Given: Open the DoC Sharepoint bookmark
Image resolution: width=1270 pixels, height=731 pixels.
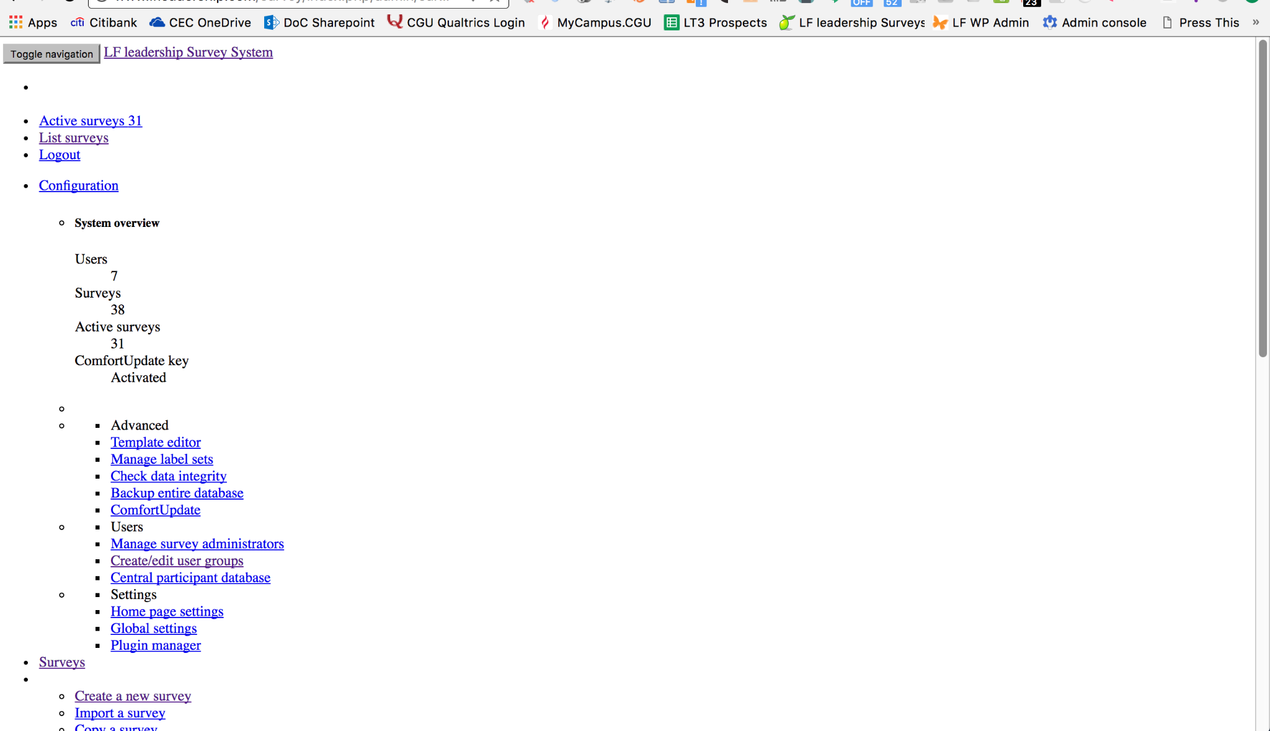Looking at the screenshot, I should pos(319,23).
